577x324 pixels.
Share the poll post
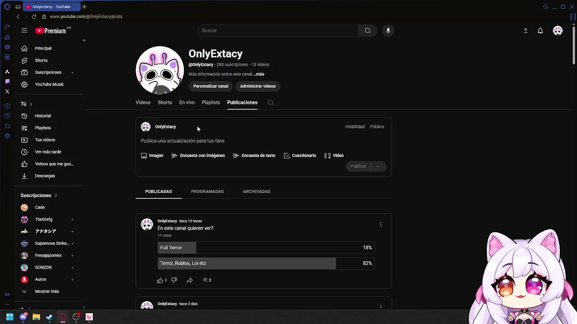190,280
